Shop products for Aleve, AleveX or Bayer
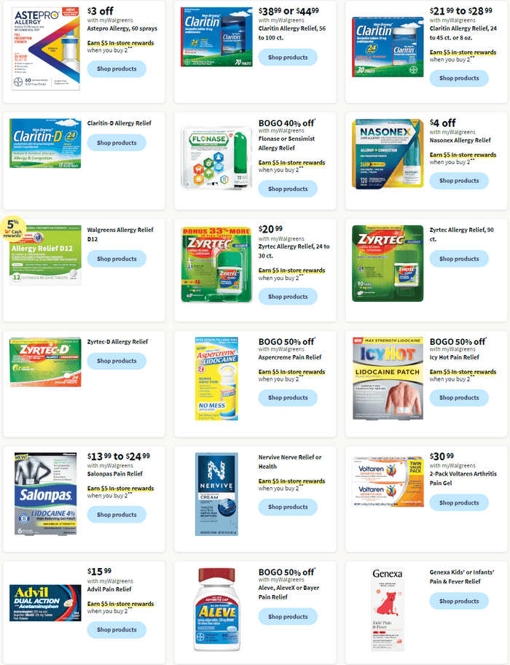Viewport: 510px width, 665px height. point(288,617)
